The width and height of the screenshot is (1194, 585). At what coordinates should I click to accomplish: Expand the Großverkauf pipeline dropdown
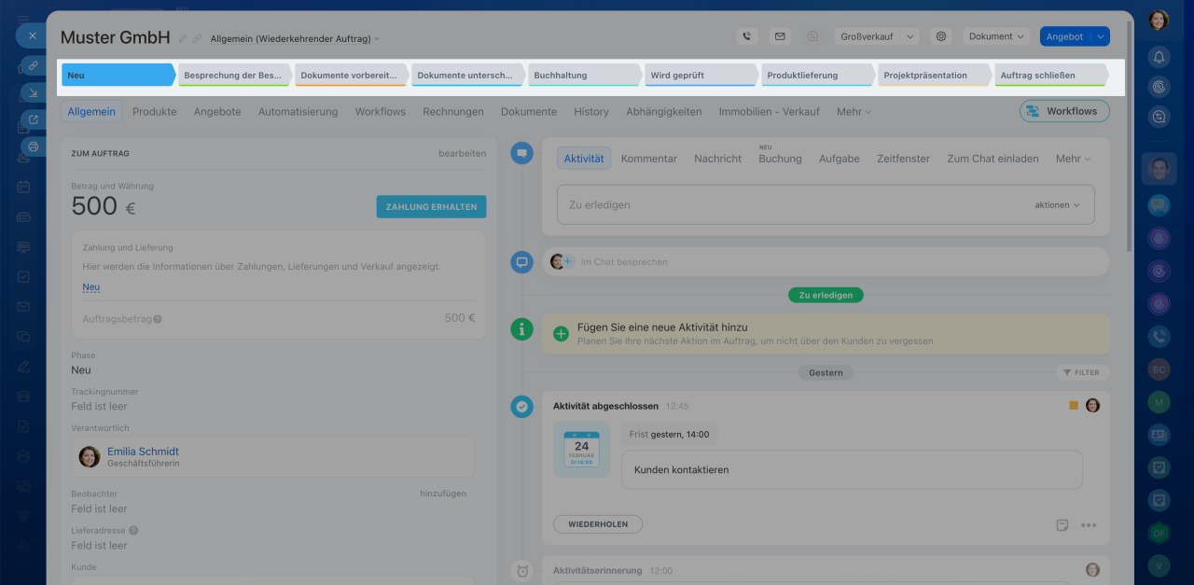875,36
